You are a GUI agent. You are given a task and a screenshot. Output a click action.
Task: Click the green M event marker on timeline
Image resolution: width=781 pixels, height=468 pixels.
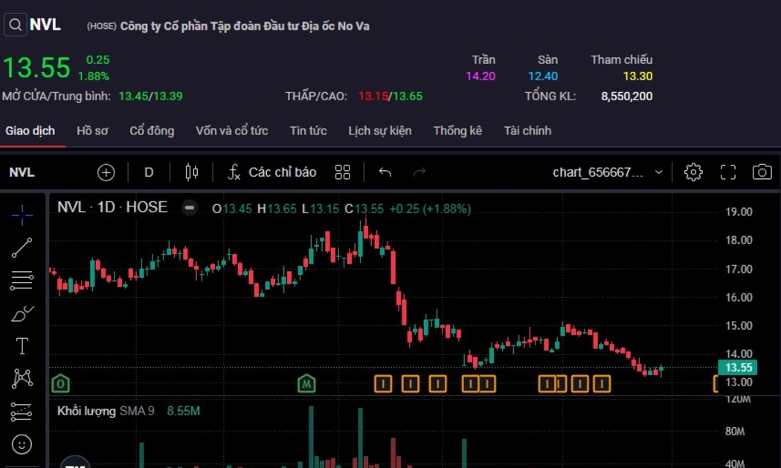306,383
